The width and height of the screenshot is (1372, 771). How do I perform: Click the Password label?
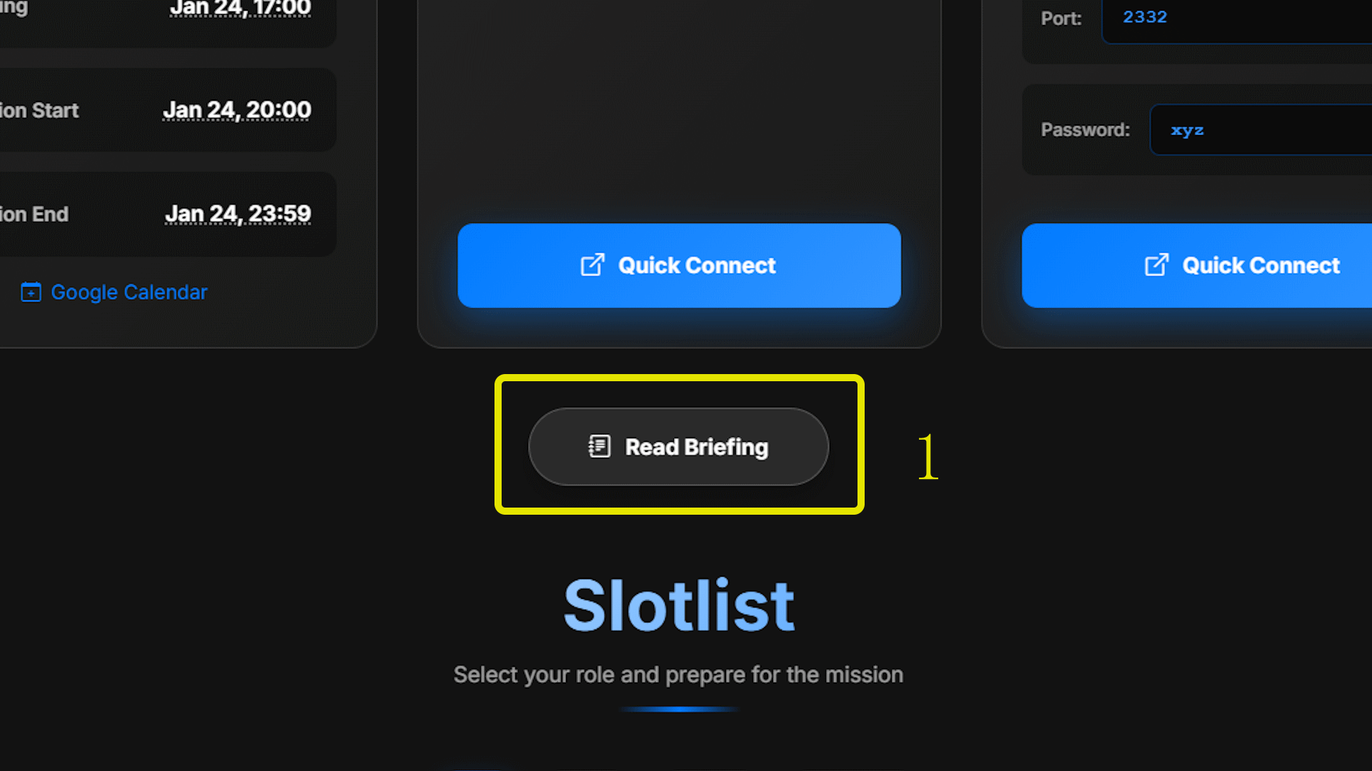tap(1085, 129)
